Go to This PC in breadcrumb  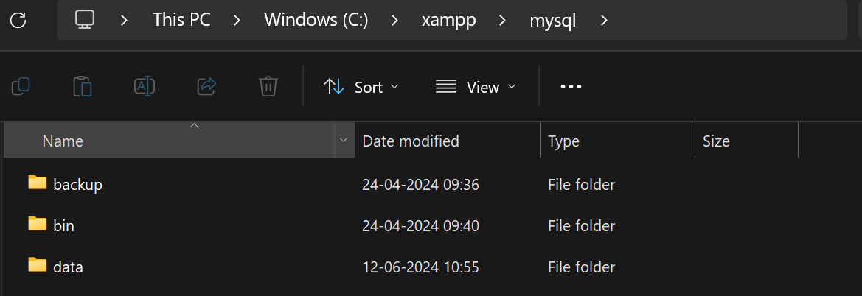coord(181,21)
